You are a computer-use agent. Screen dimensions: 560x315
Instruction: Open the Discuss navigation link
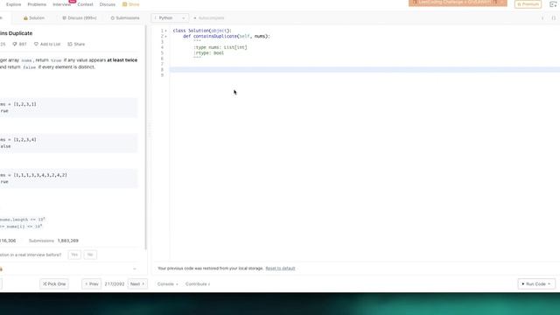coord(107,4)
